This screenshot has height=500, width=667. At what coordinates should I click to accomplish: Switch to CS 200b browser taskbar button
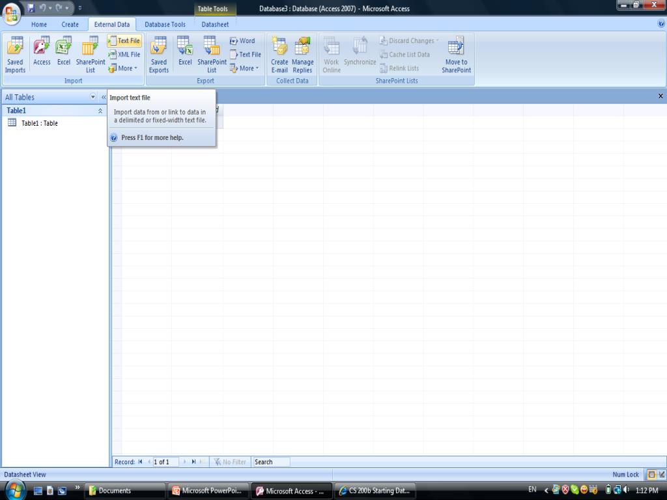(375, 491)
